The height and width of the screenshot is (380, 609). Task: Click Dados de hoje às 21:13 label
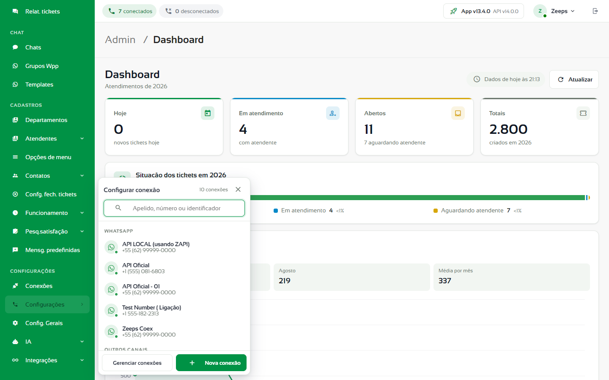click(x=506, y=79)
